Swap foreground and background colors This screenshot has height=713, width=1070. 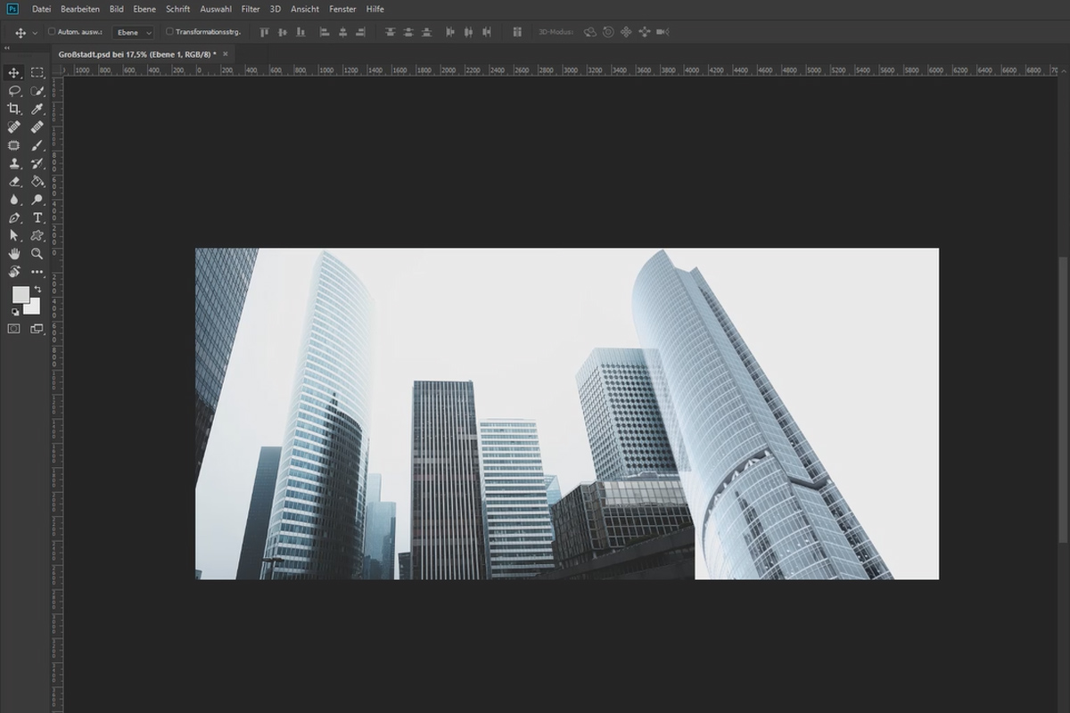pyautogui.click(x=37, y=290)
